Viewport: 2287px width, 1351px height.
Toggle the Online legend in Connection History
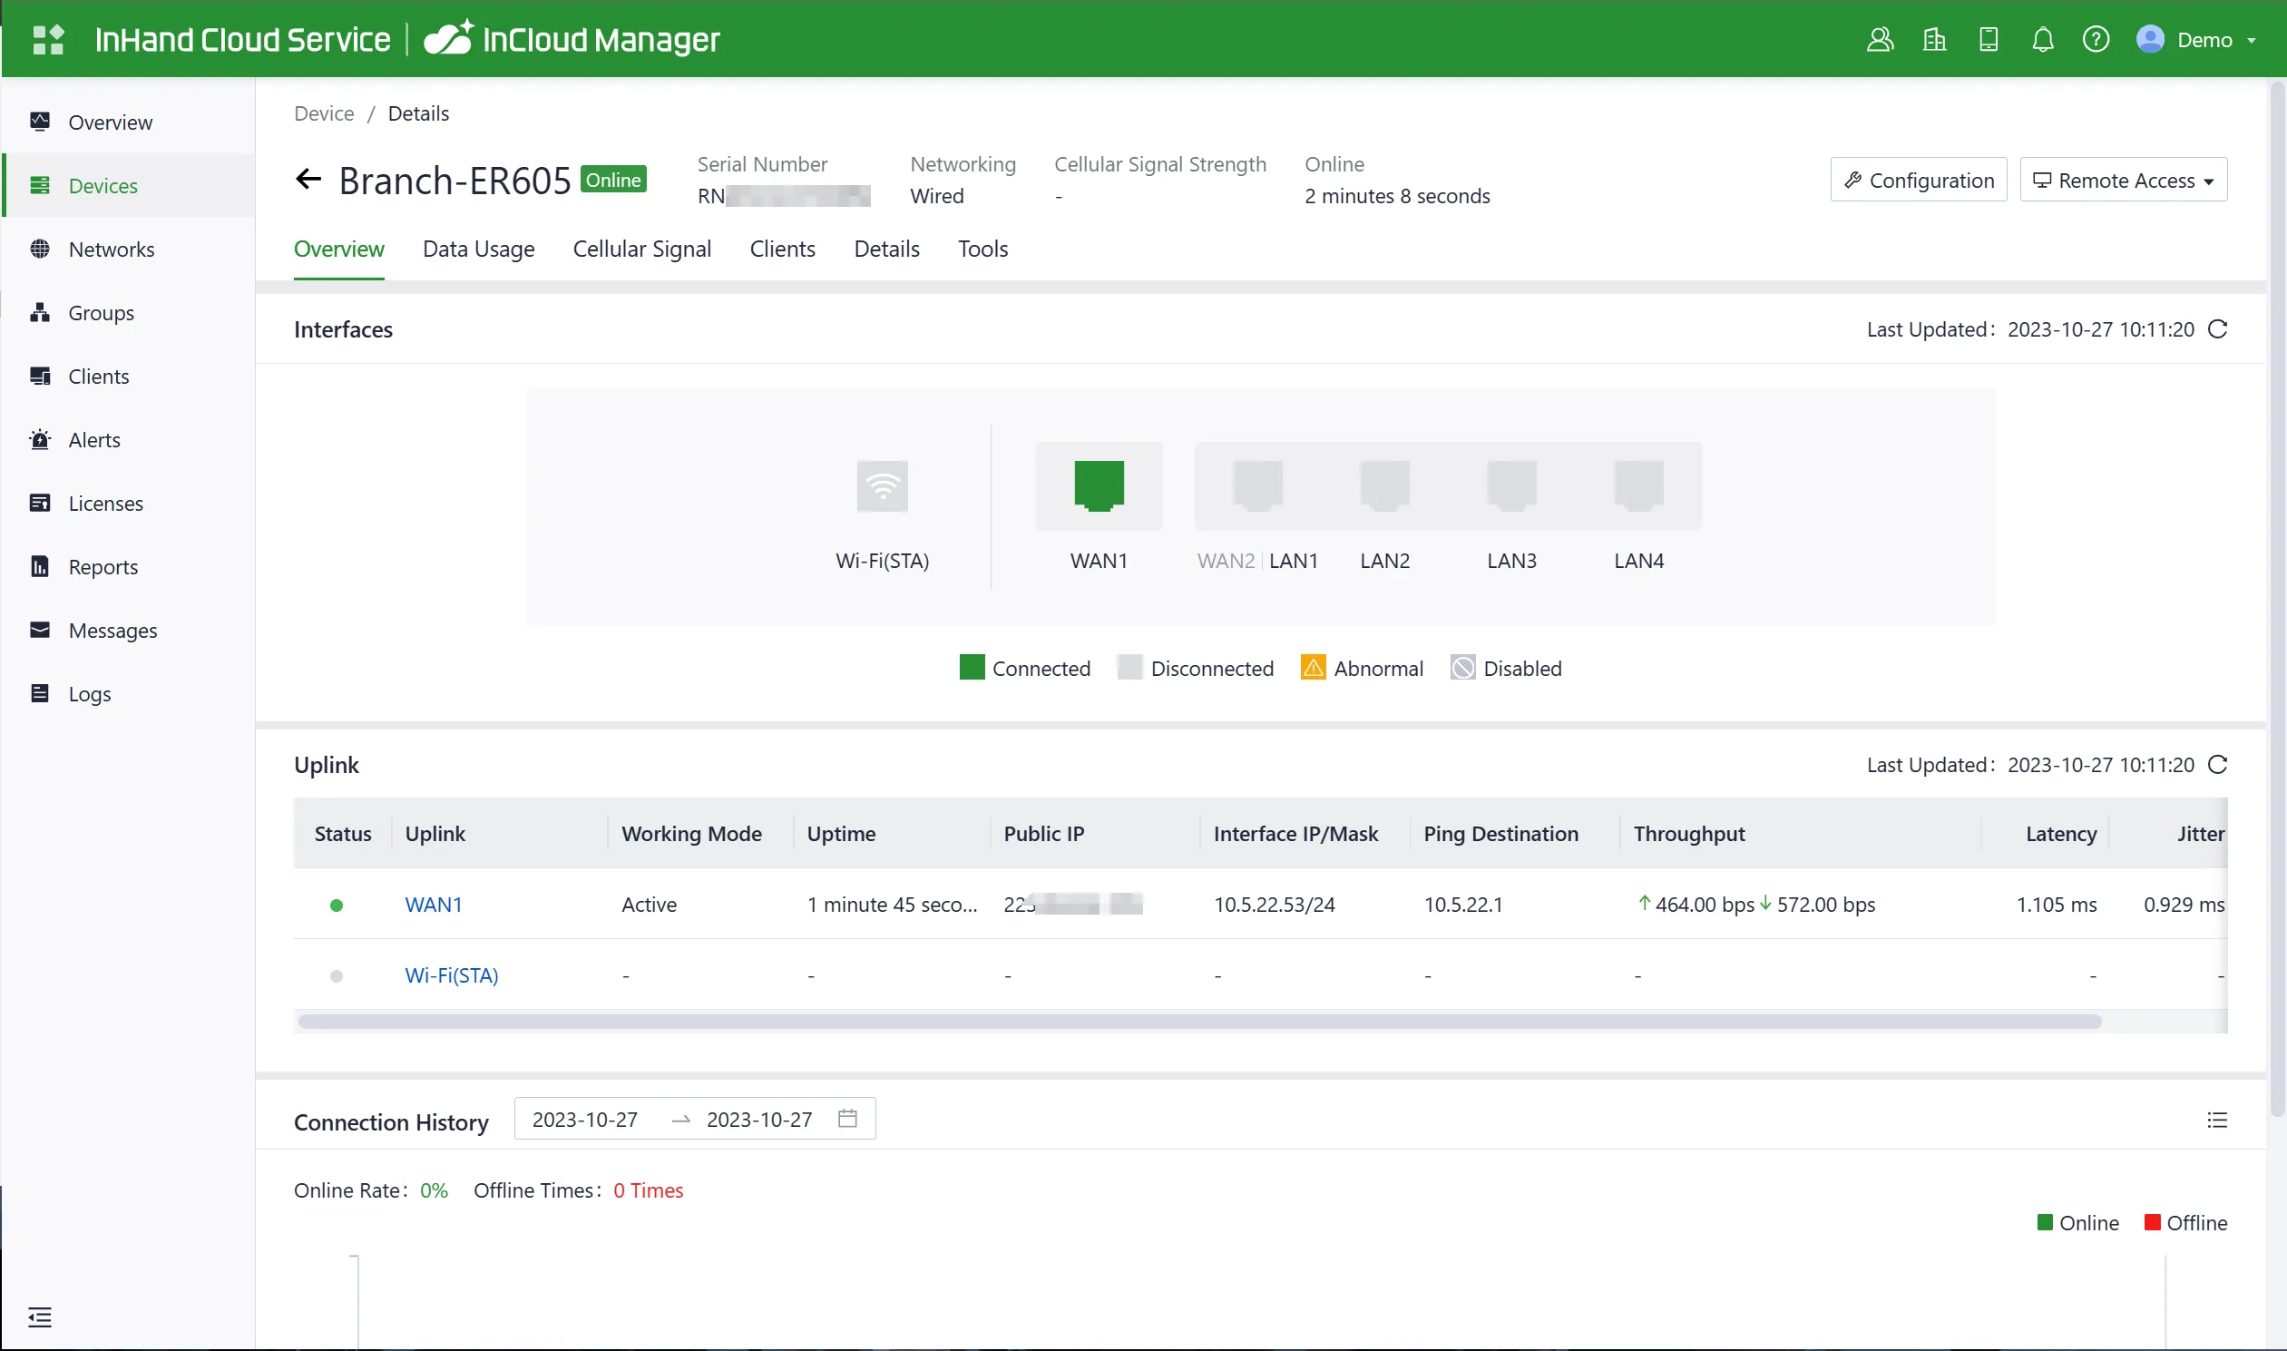coord(2077,1223)
